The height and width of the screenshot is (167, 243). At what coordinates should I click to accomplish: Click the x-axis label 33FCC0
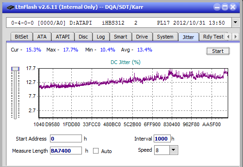92,124
